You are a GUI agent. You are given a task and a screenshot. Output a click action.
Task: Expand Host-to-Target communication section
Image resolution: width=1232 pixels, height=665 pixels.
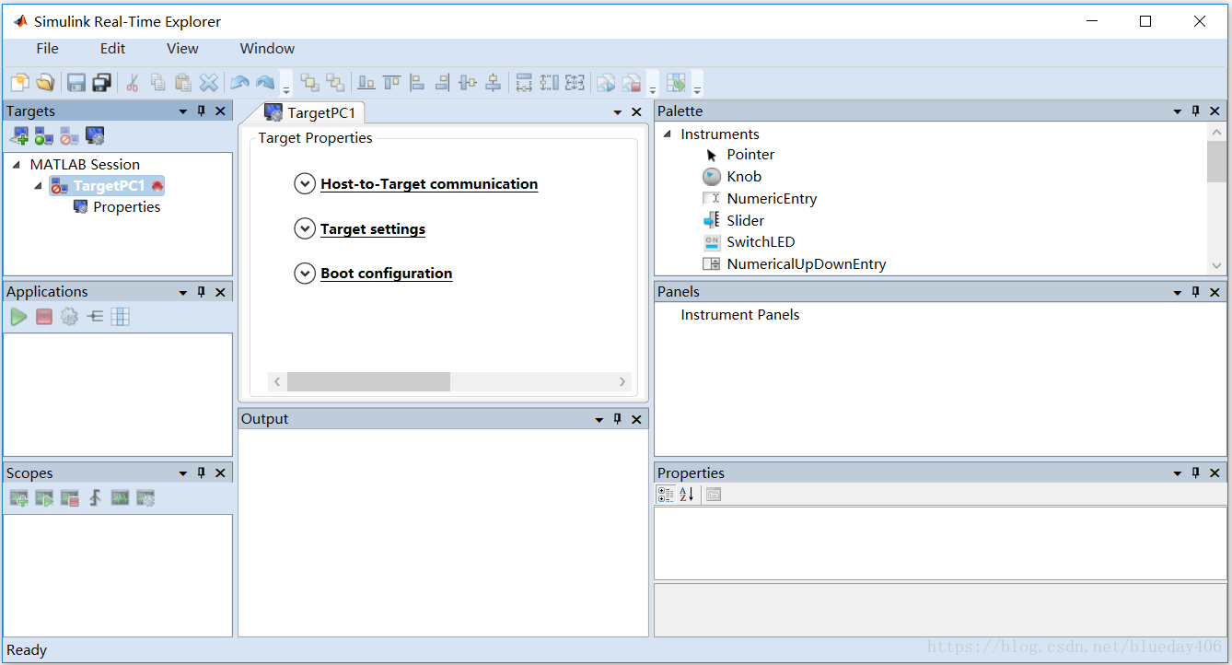[x=305, y=184]
